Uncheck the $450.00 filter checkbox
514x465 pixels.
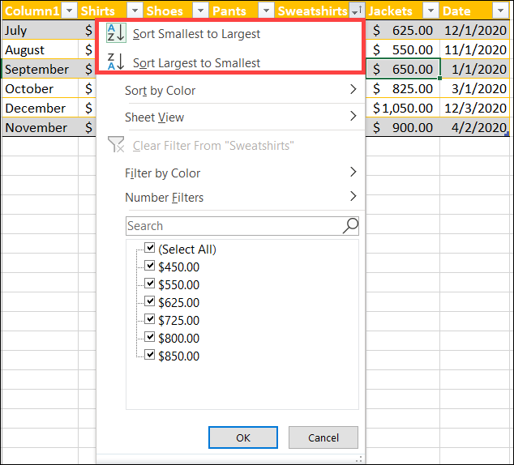point(149,267)
